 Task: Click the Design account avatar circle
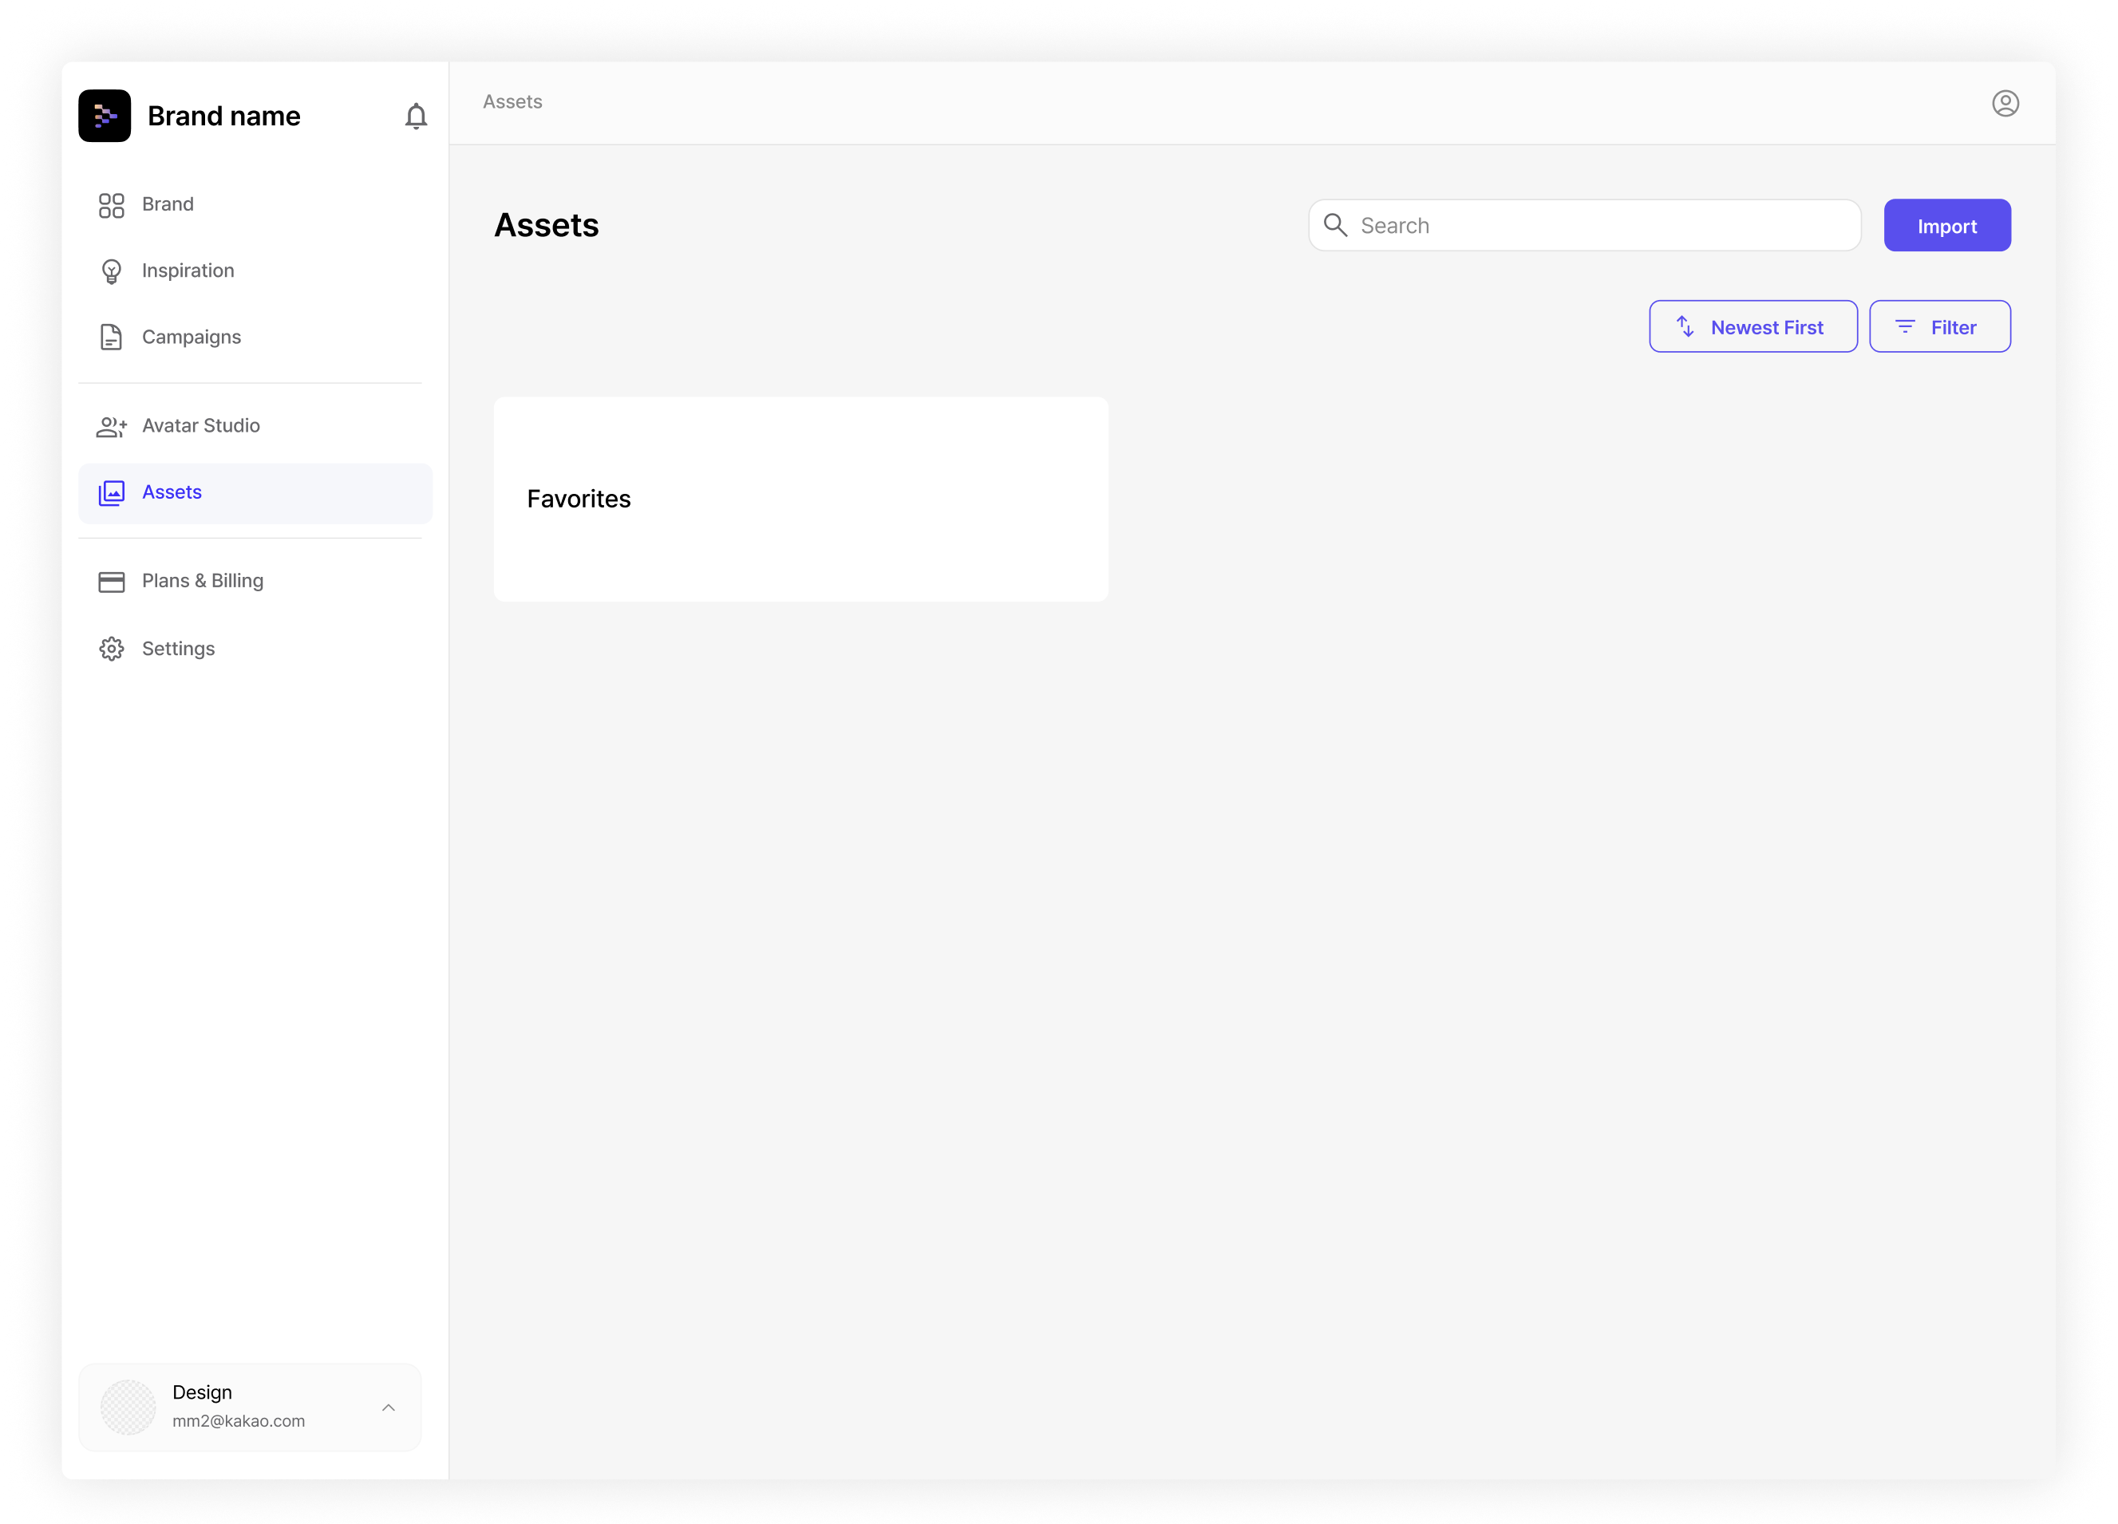click(x=128, y=1407)
